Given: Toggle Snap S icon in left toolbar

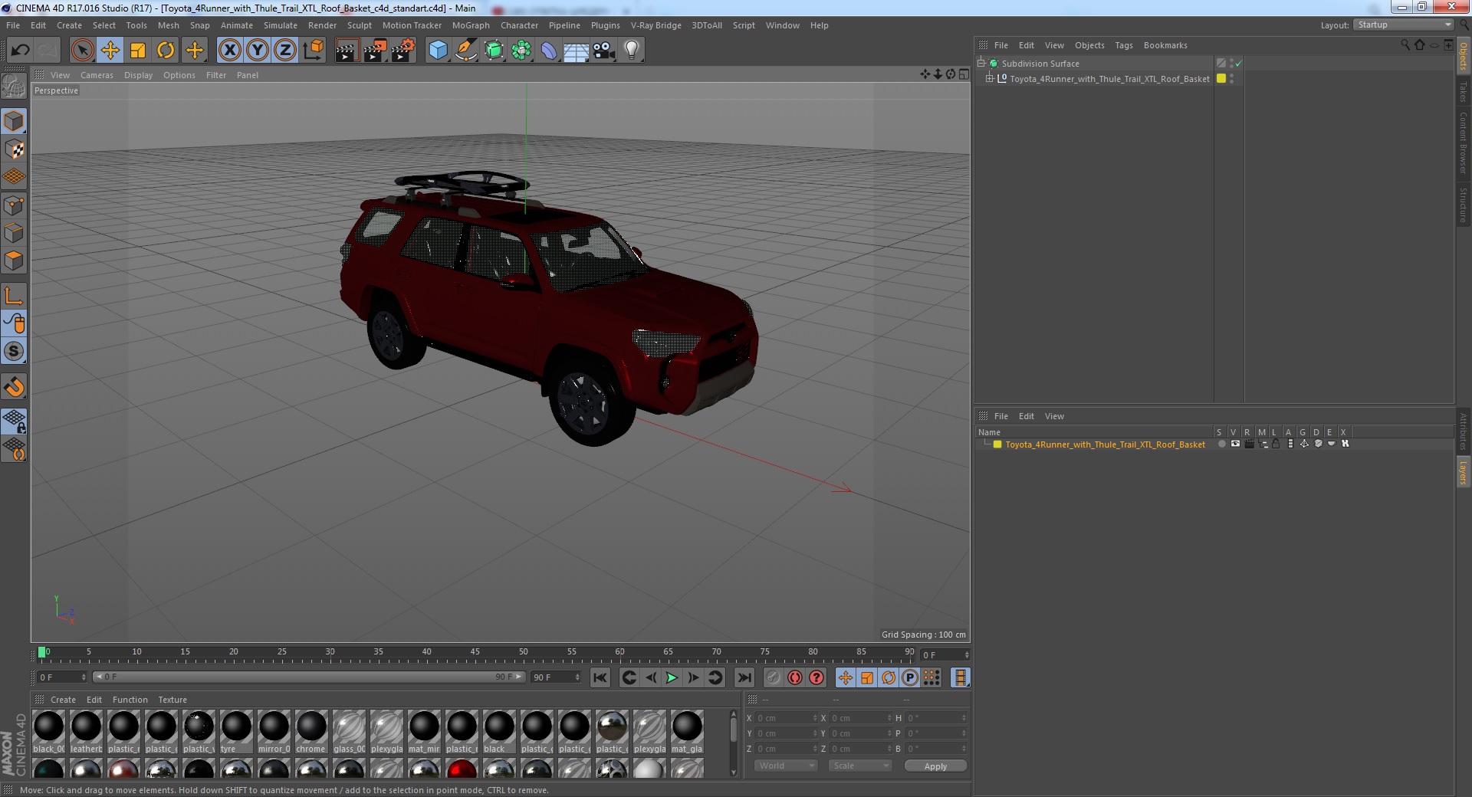Looking at the screenshot, I should [14, 351].
